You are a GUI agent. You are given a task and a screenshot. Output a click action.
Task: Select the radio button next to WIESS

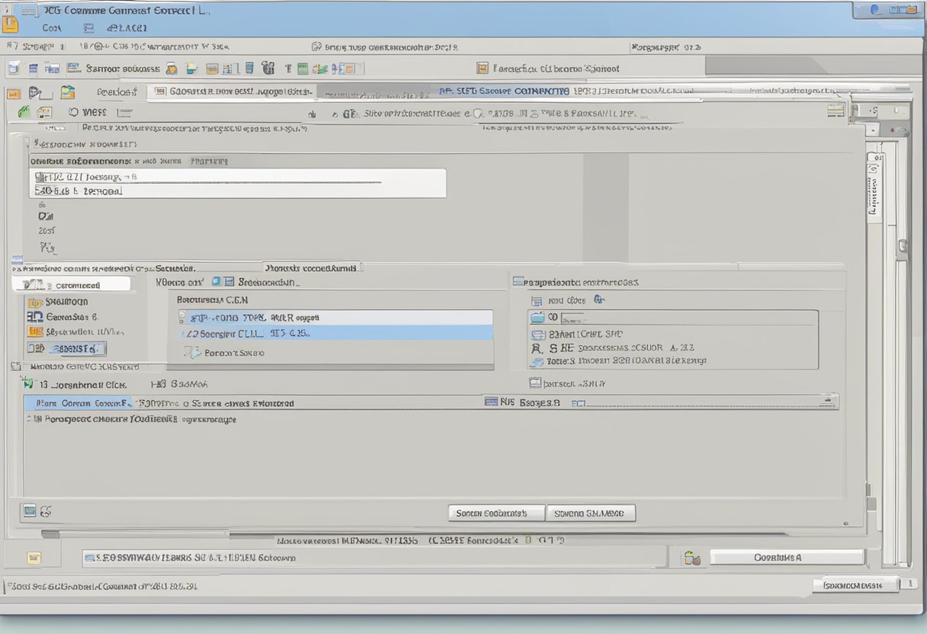pyautogui.click(x=74, y=112)
